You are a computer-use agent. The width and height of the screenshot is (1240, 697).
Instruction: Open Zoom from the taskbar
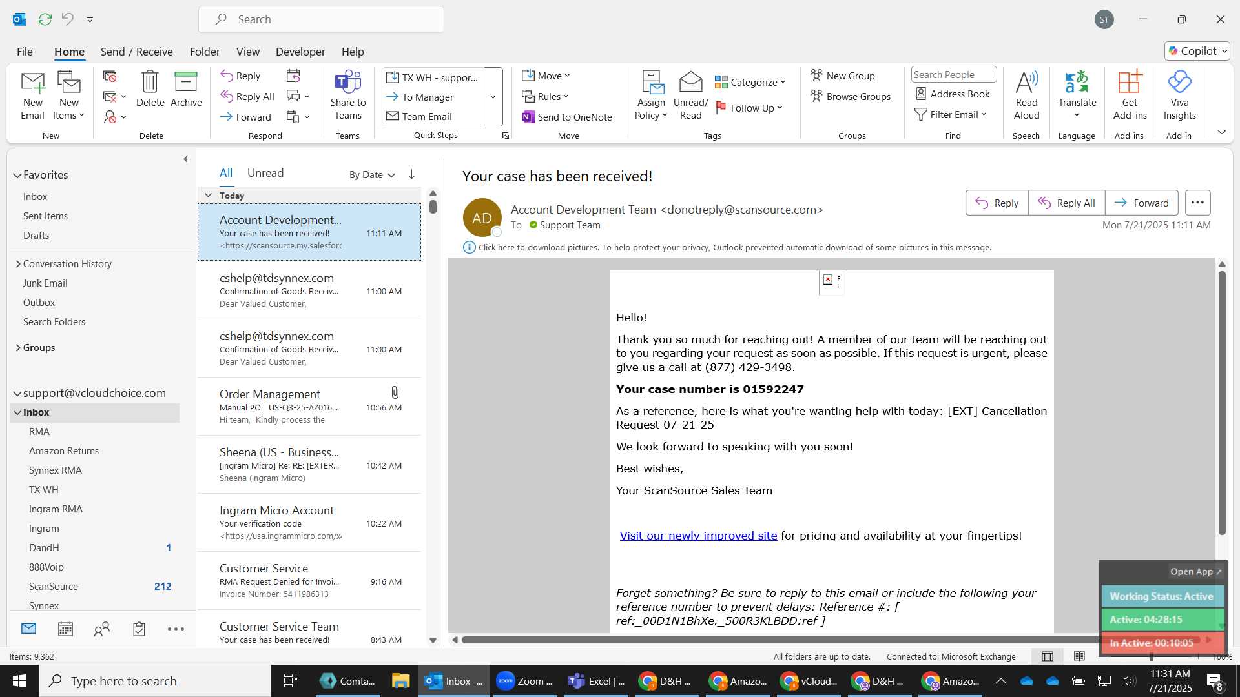pyautogui.click(x=524, y=681)
